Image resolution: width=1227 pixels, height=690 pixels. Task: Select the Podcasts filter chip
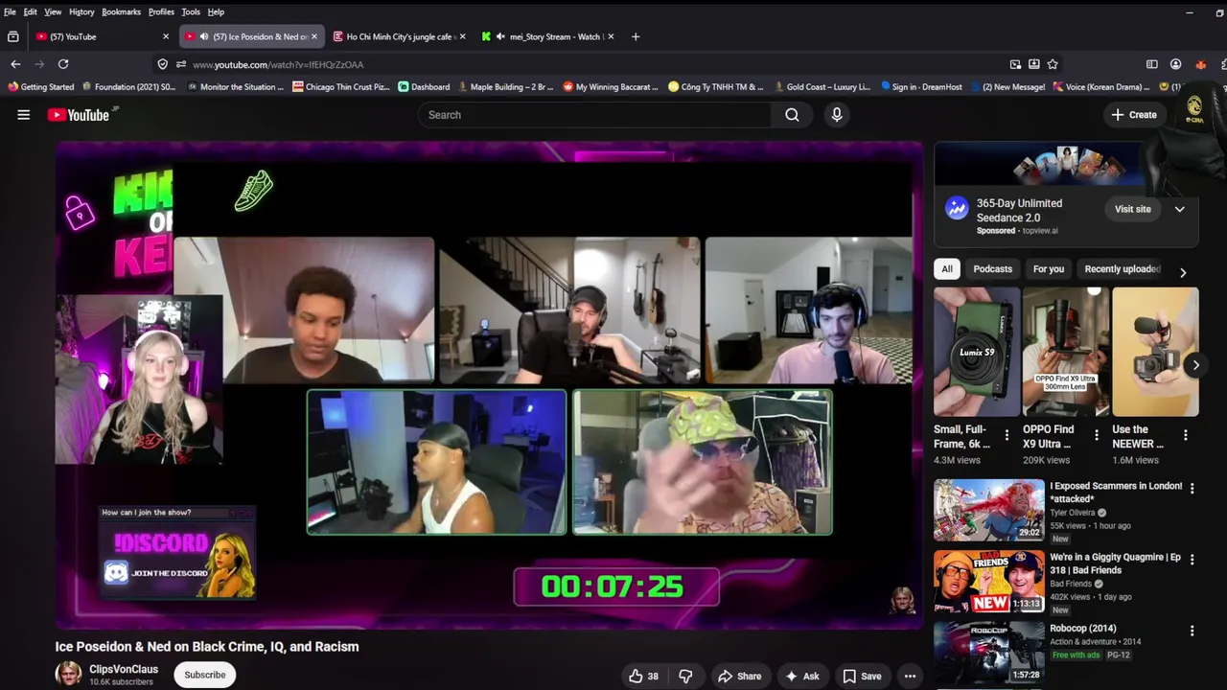pyautogui.click(x=992, y=269)
